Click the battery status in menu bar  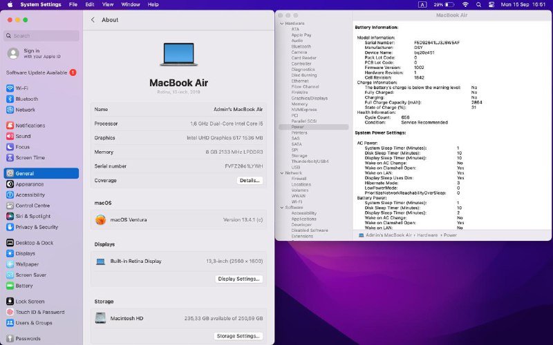point(444,5)
